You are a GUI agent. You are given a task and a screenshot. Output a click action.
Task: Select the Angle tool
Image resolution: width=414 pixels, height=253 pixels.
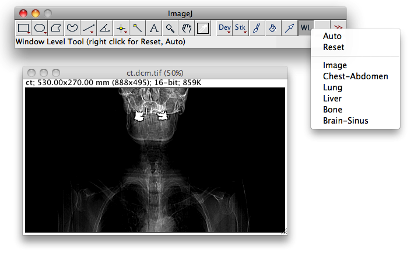tap(105, 28)
